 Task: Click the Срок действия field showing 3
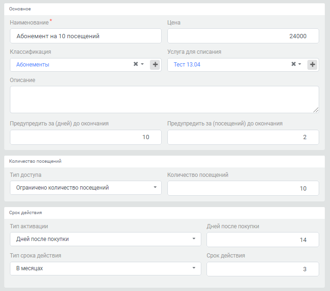pos(263,269)
